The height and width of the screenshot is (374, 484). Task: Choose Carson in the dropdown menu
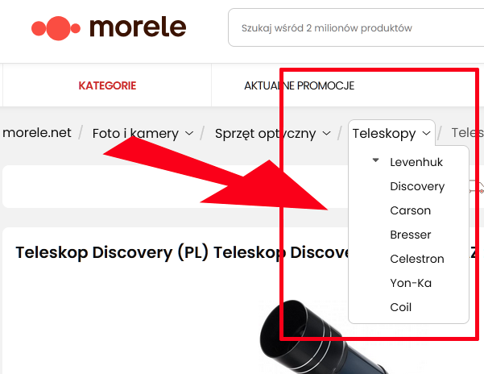tap(410, 210)
